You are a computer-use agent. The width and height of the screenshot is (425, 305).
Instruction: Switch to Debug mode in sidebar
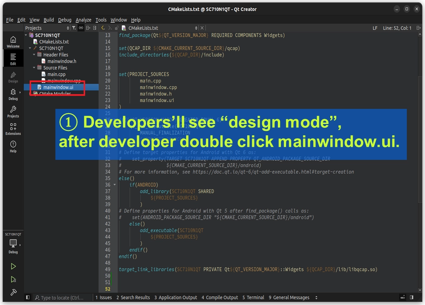pyautogui.click(x=13, y=94)
